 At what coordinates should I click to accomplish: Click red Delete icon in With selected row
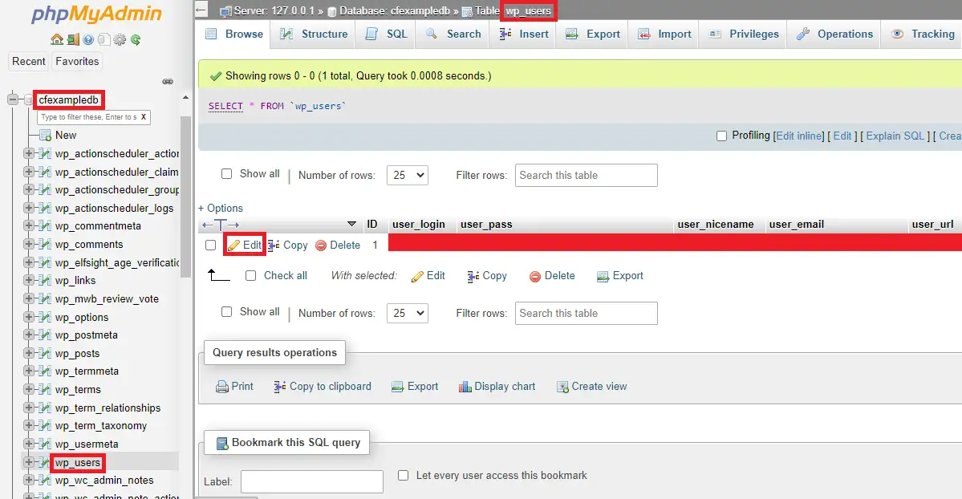tap(535, 276)
